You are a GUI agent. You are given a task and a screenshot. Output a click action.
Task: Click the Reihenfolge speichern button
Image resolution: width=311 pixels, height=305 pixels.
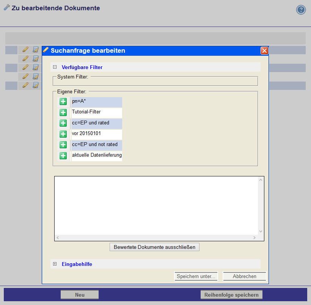231,295
